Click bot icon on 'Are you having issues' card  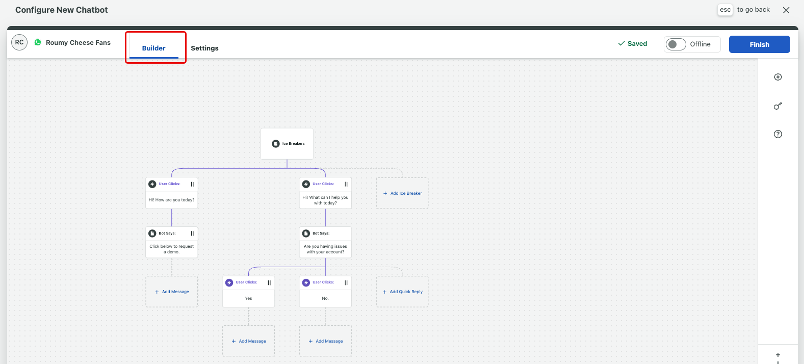[x=306, y=233]
